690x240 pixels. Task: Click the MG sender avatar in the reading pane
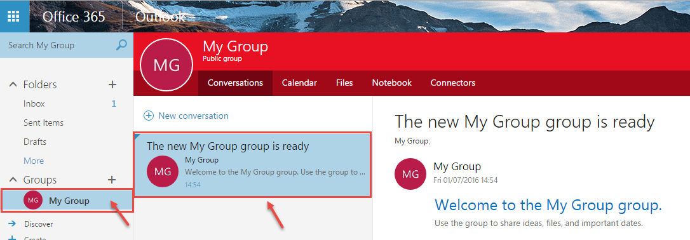point(410,174)
